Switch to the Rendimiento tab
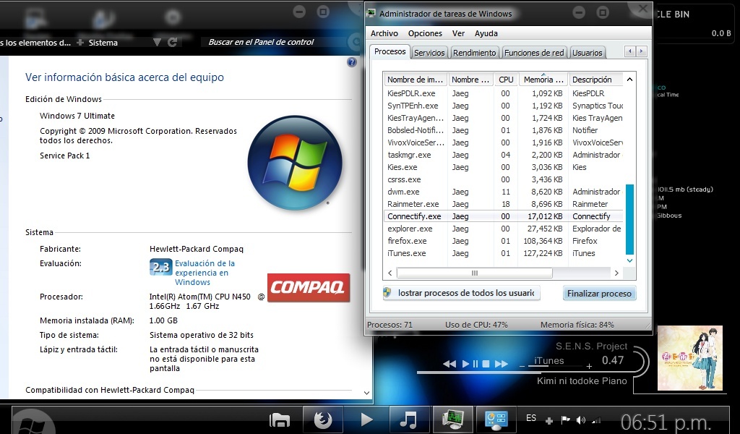The height and width of the screenshot is (434, 740). coord(475,53)
